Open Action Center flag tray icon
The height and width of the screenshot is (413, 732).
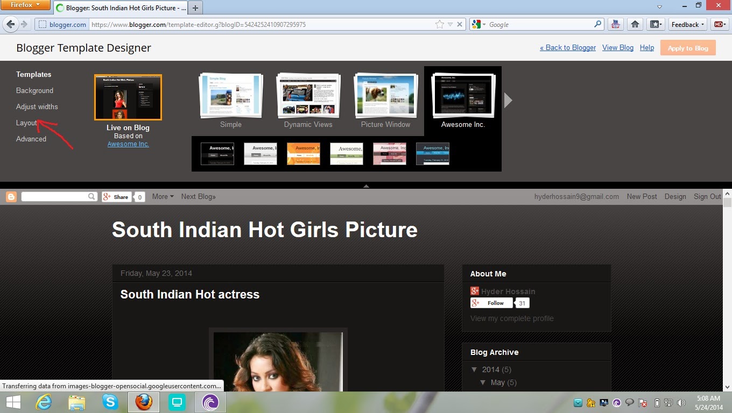coord(643,403)
